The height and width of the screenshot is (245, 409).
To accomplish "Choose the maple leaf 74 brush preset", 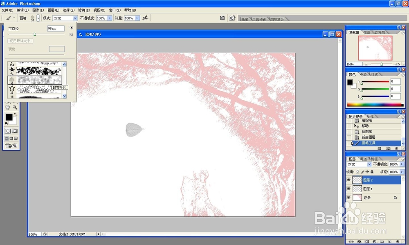I will pos(35,71).
